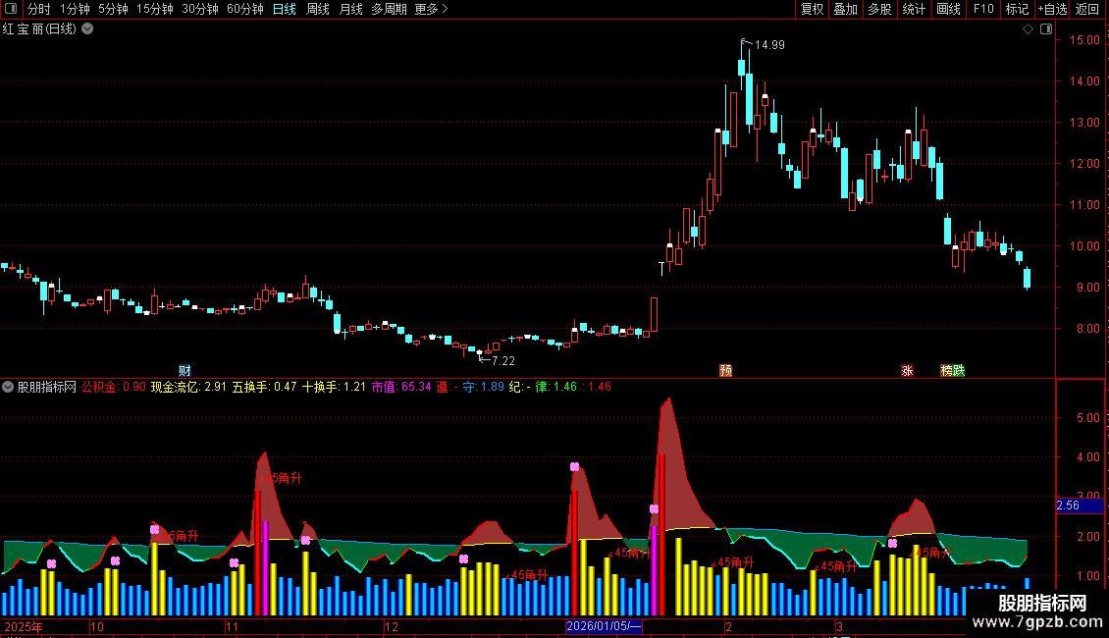This screenshot has width=1109, height=638.
Task: Expand the indicator menu arrow beside 股朋指标网
Action: coord(8,387)
